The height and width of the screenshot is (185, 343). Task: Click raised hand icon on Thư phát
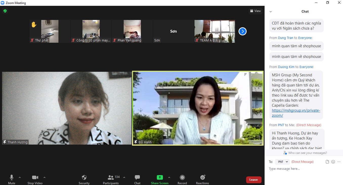34,25
